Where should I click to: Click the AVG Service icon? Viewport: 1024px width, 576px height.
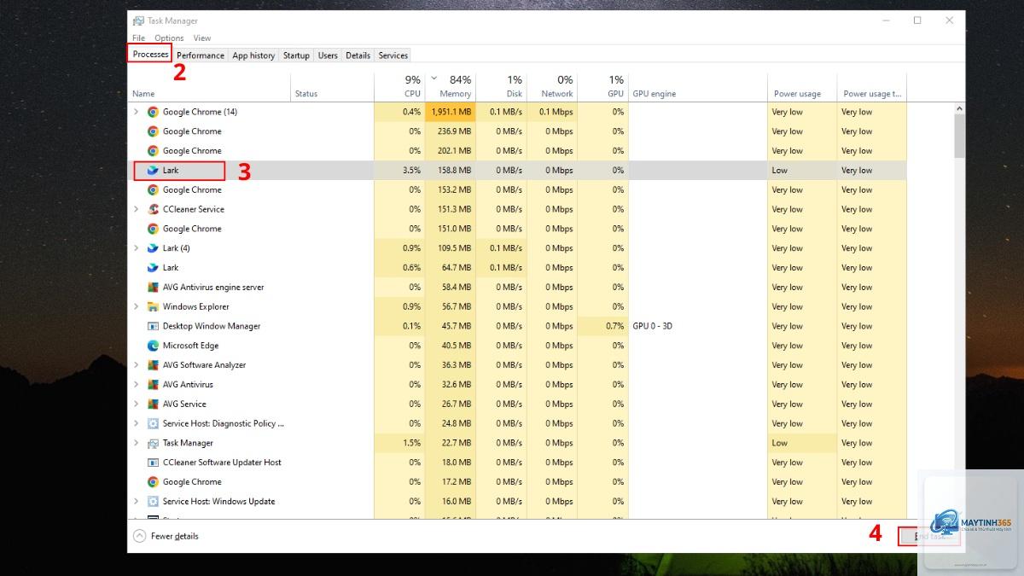[153, 404]
